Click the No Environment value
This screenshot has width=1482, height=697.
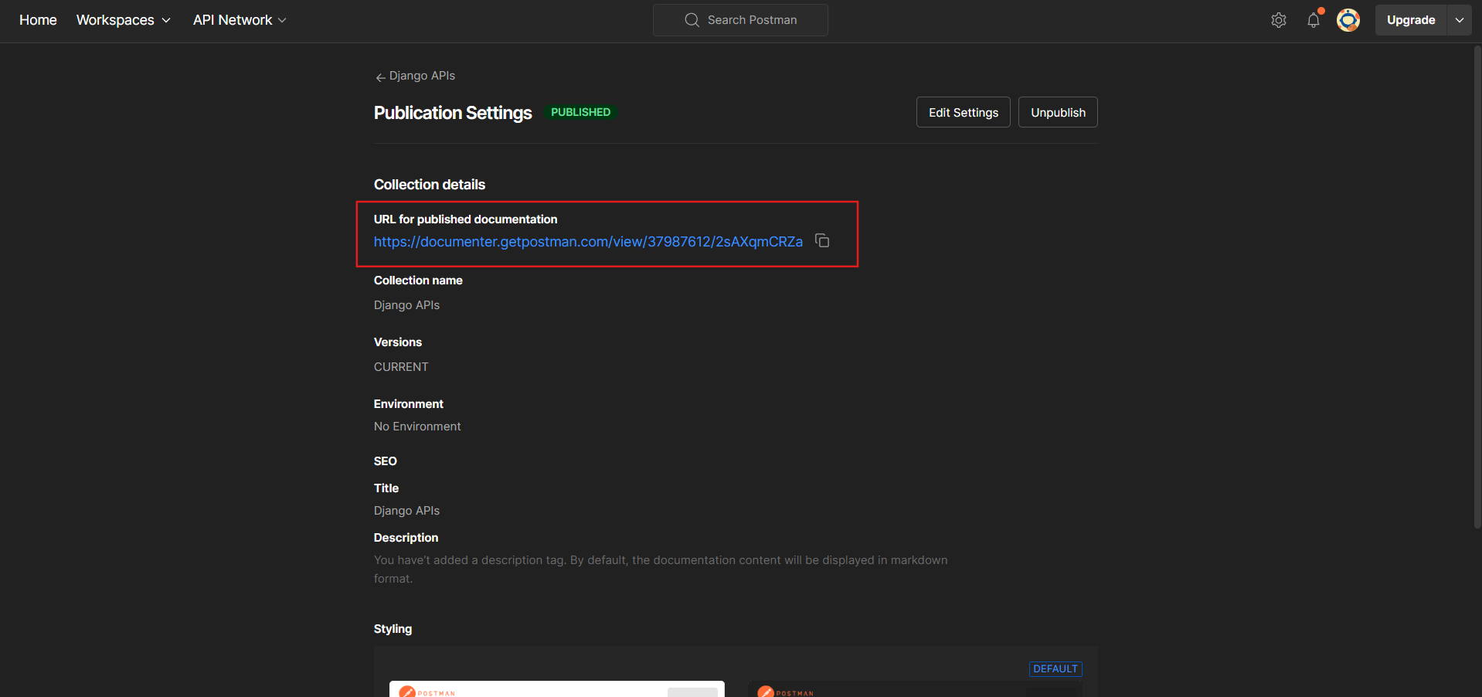click(417, 427)
